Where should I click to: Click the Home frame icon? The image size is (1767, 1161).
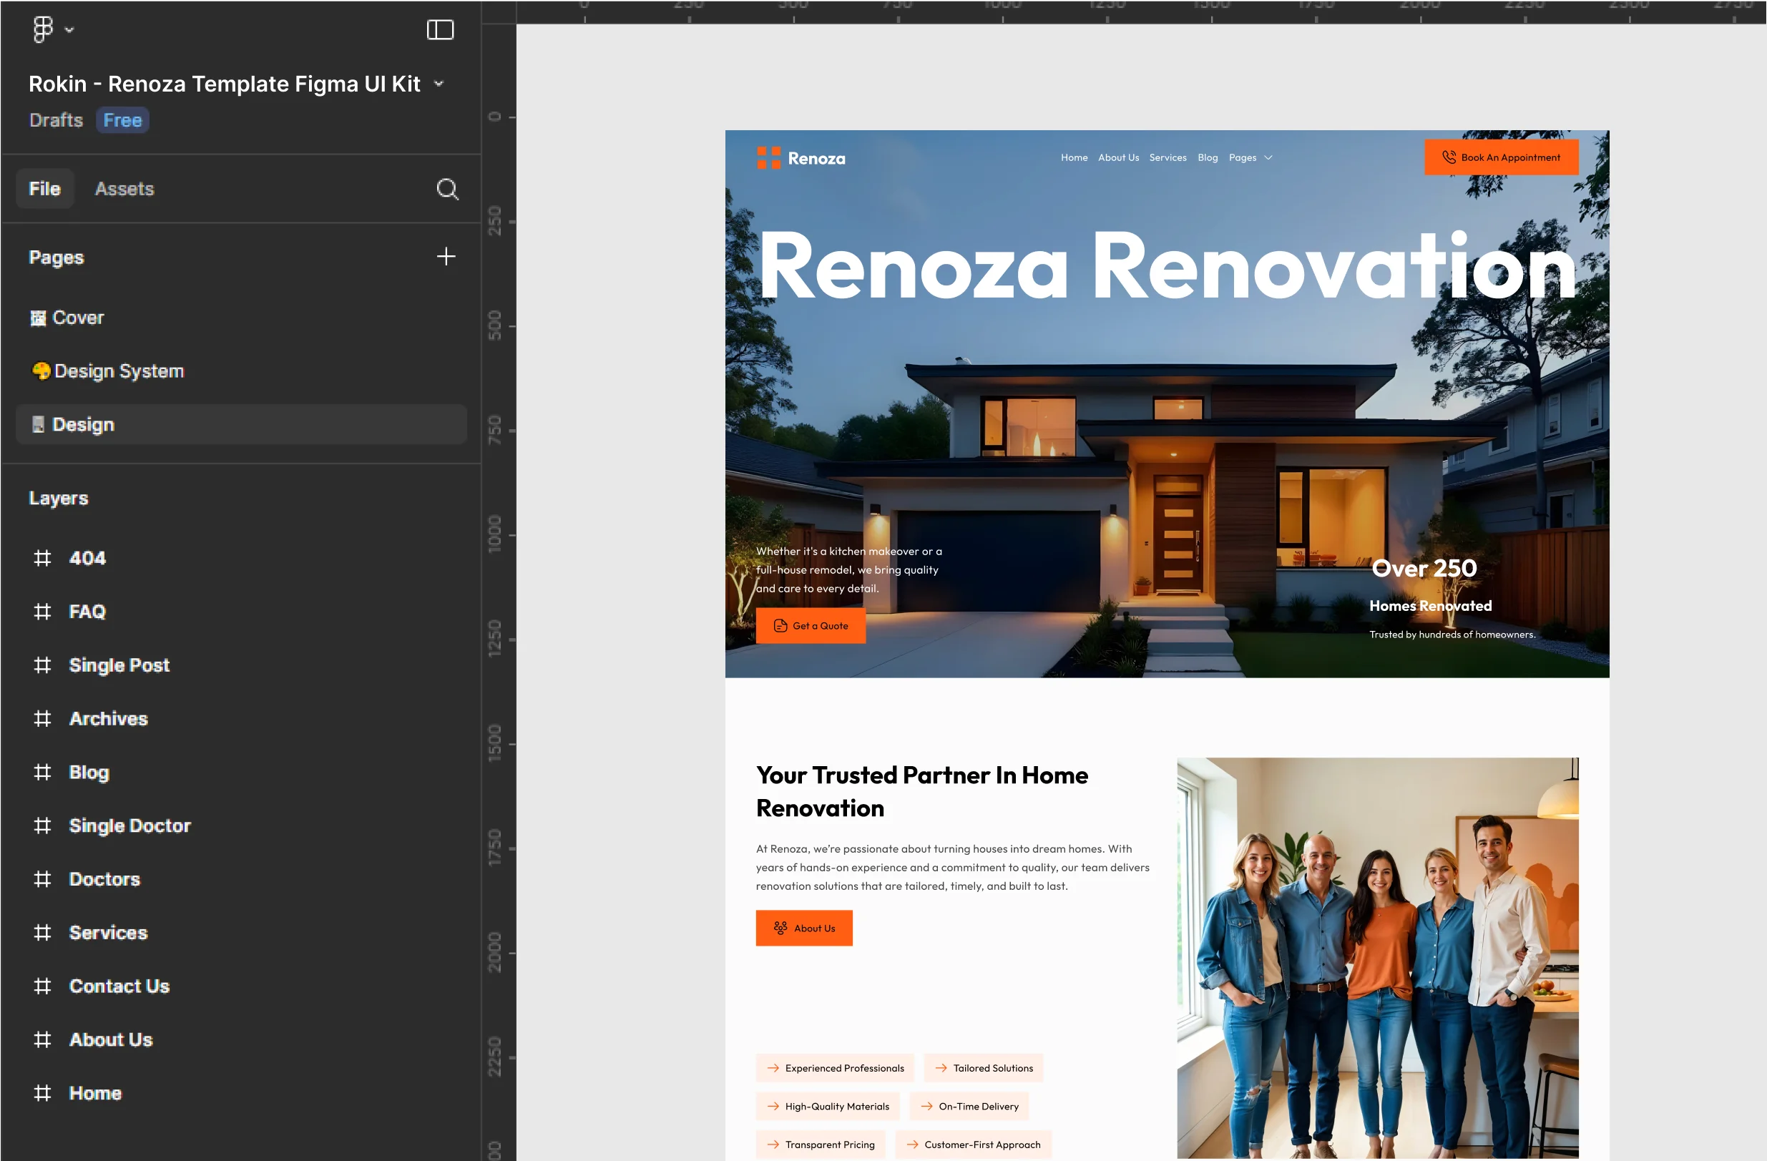pos(42,1093)
